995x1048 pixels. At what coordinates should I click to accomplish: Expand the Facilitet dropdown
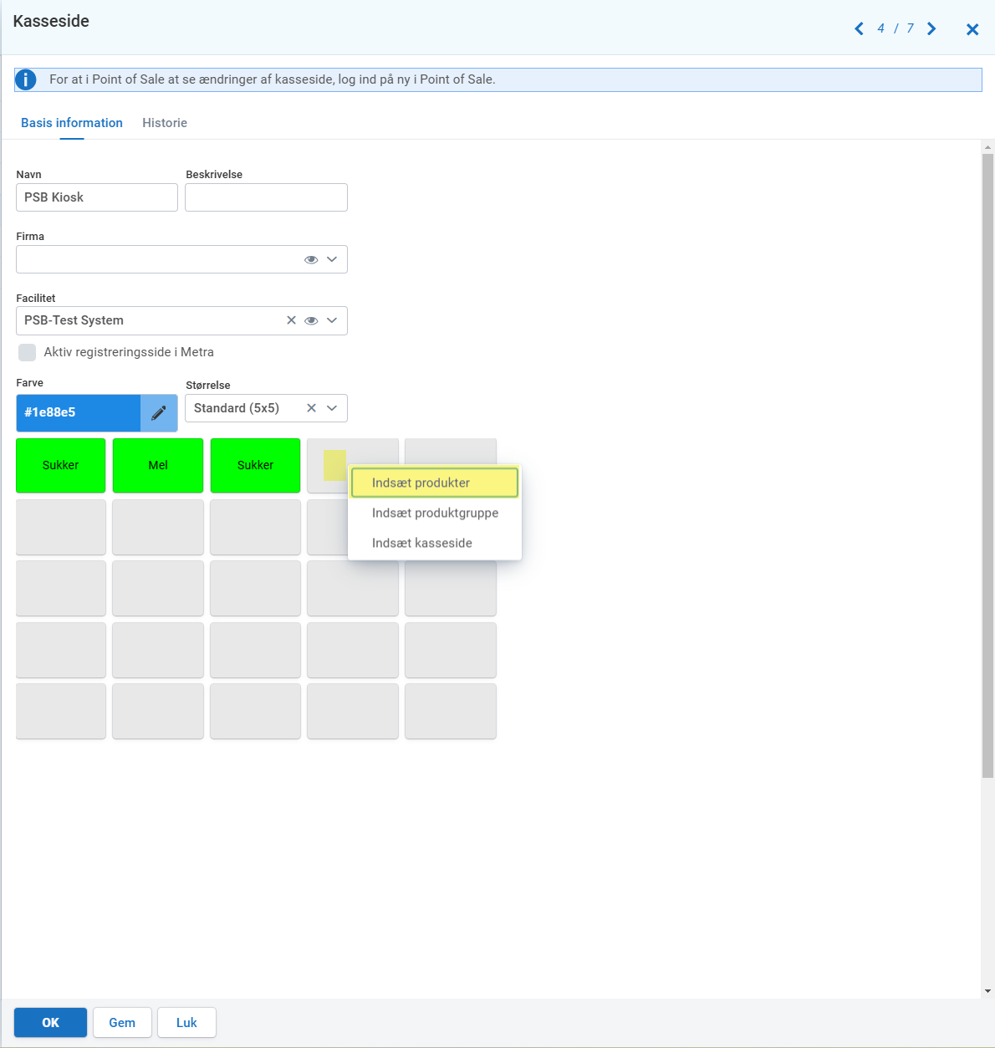coord(332,320)
